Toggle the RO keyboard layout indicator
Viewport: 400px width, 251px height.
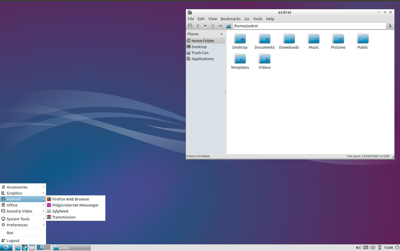click(x=365, y=248)
